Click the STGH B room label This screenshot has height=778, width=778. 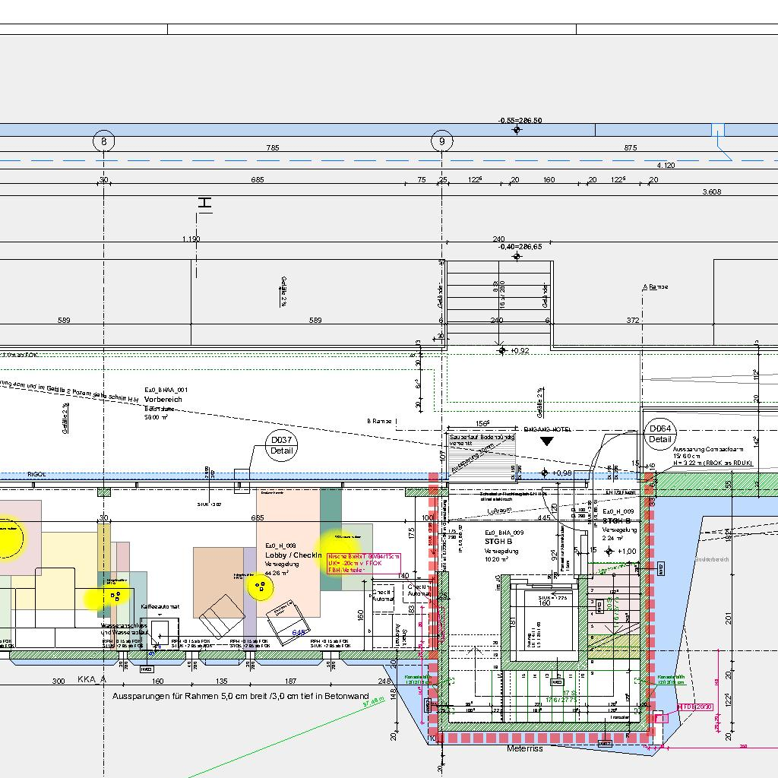(x=498, y=542)
